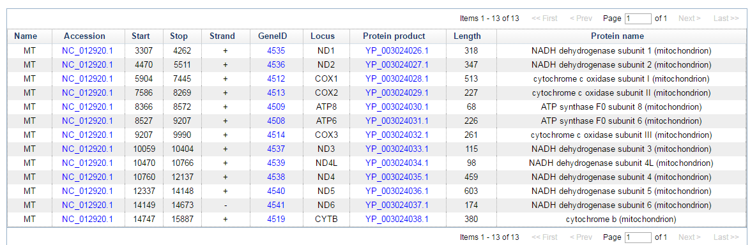Open protein product YP_003024038.1
The height and width of the screenshot is (245, 750).
397,219
